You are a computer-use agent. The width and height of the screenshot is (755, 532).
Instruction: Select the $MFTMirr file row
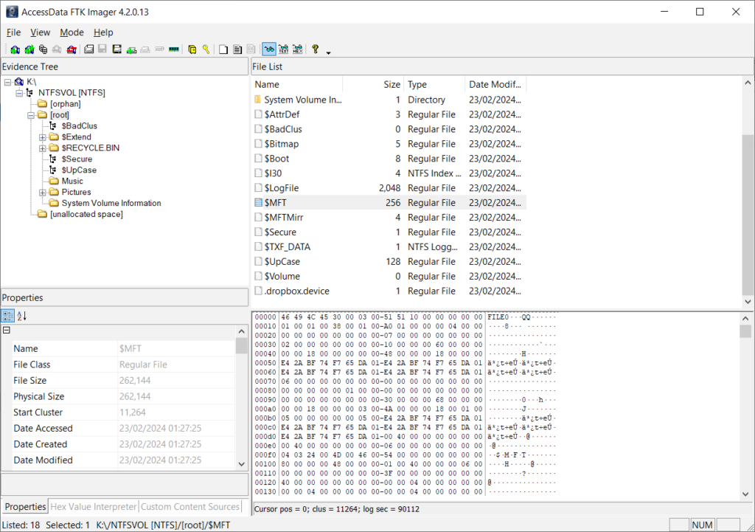tap(389, 218)
